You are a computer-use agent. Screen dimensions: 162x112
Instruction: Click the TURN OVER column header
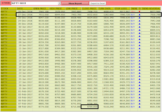(106, 9)
